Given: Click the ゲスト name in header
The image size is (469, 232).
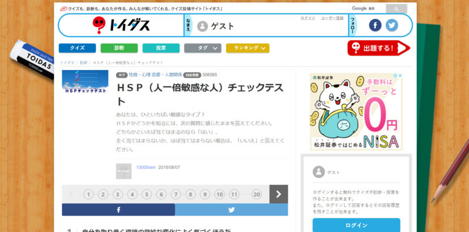Looking at the screenshot, I should tap(223, 26).
